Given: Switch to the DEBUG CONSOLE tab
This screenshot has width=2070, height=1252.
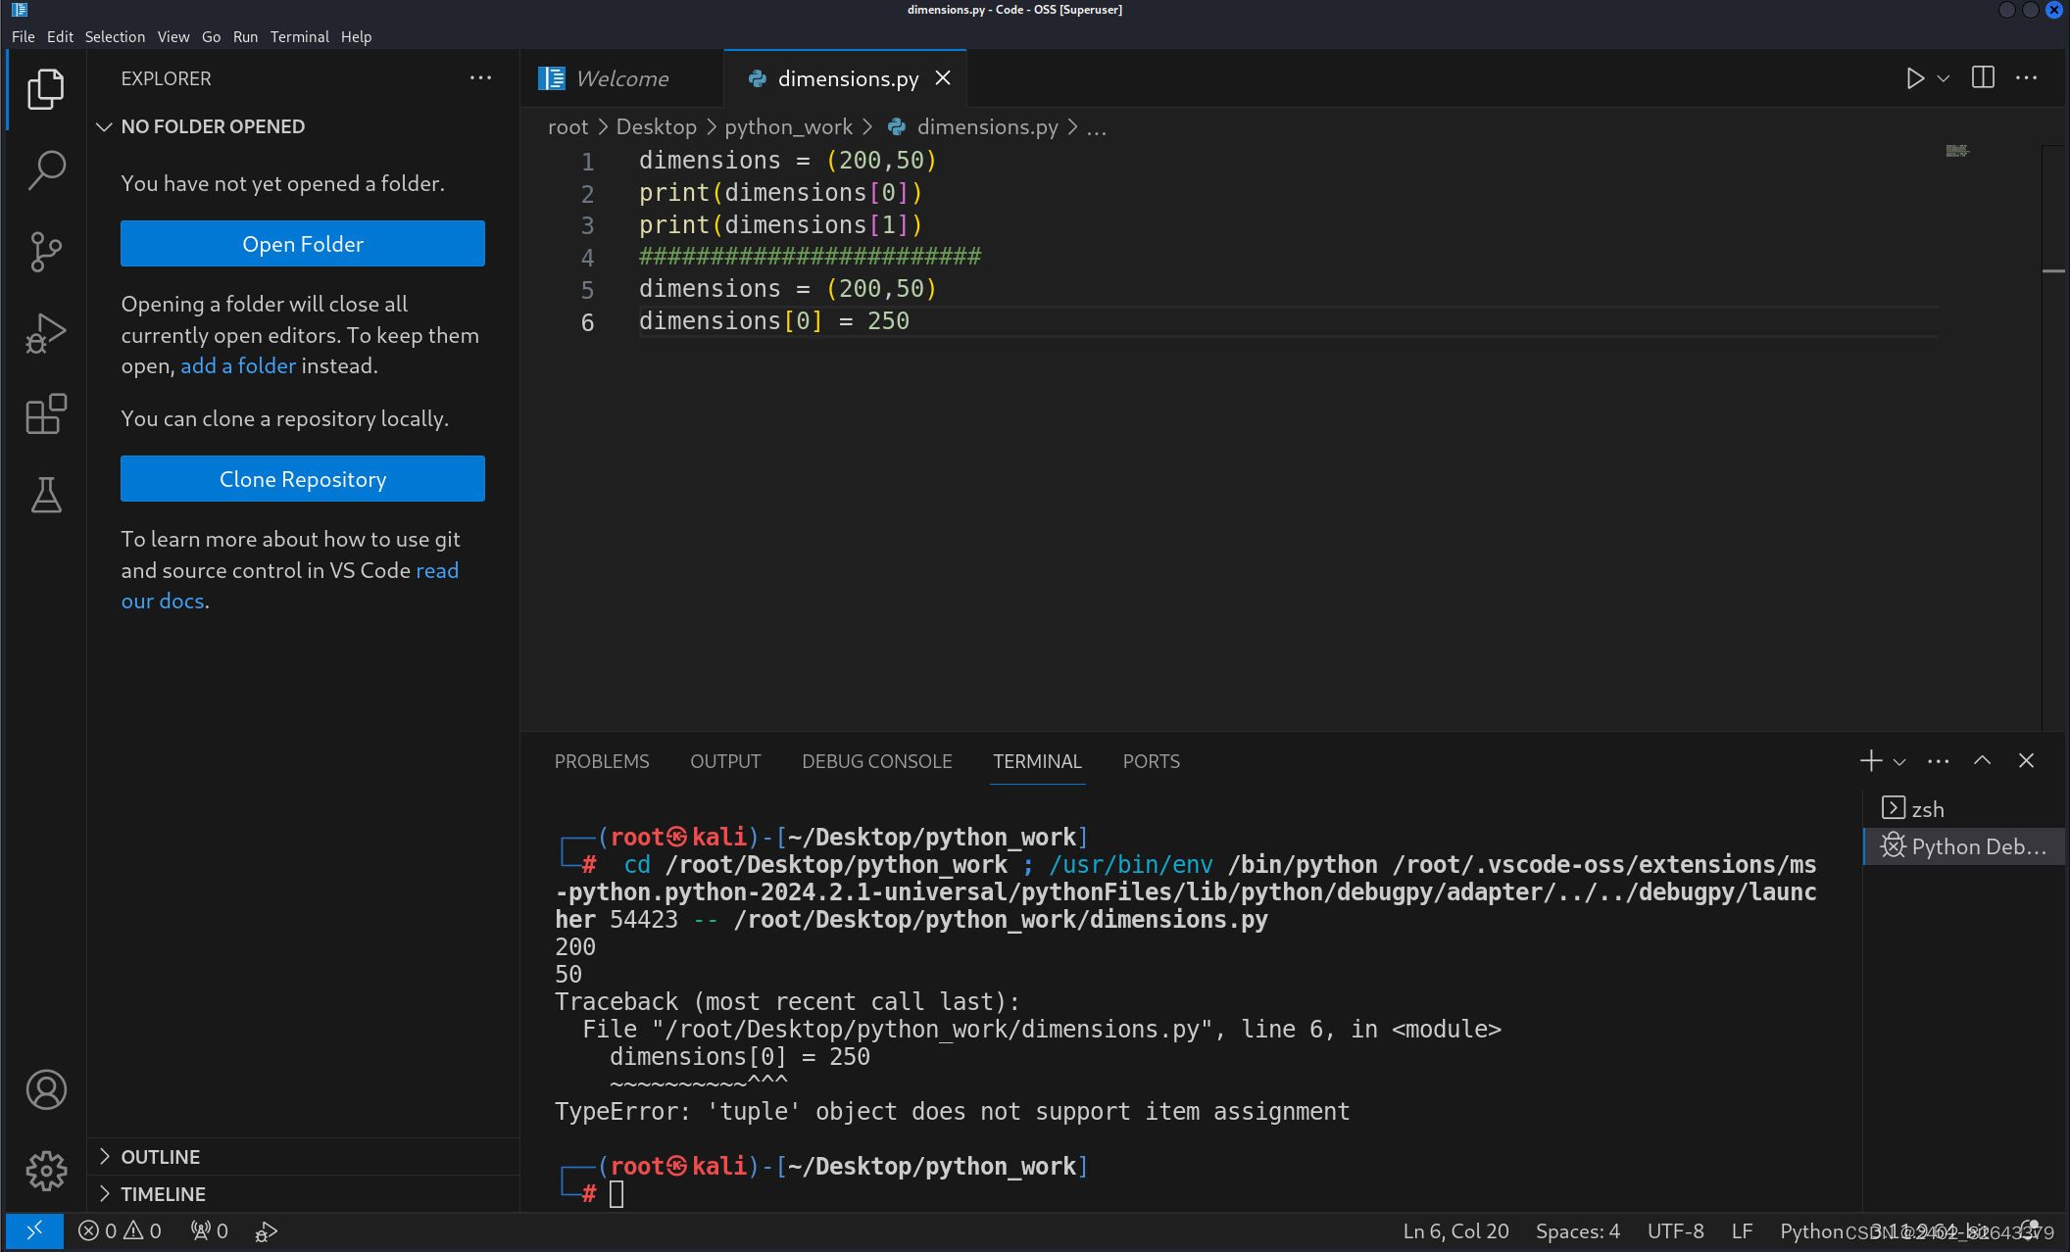Looking at the screenshot, I should tap(877, 761).
